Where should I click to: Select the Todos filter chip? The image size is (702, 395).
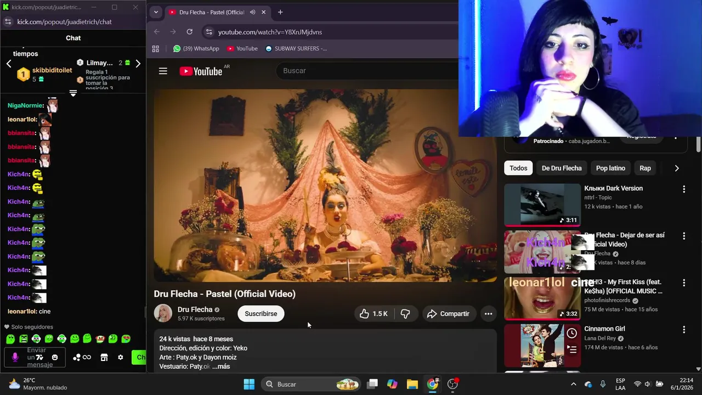coord(518,168)
